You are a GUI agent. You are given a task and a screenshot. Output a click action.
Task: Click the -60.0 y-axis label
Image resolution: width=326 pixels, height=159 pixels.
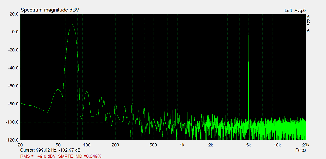(x=13, y=86)
